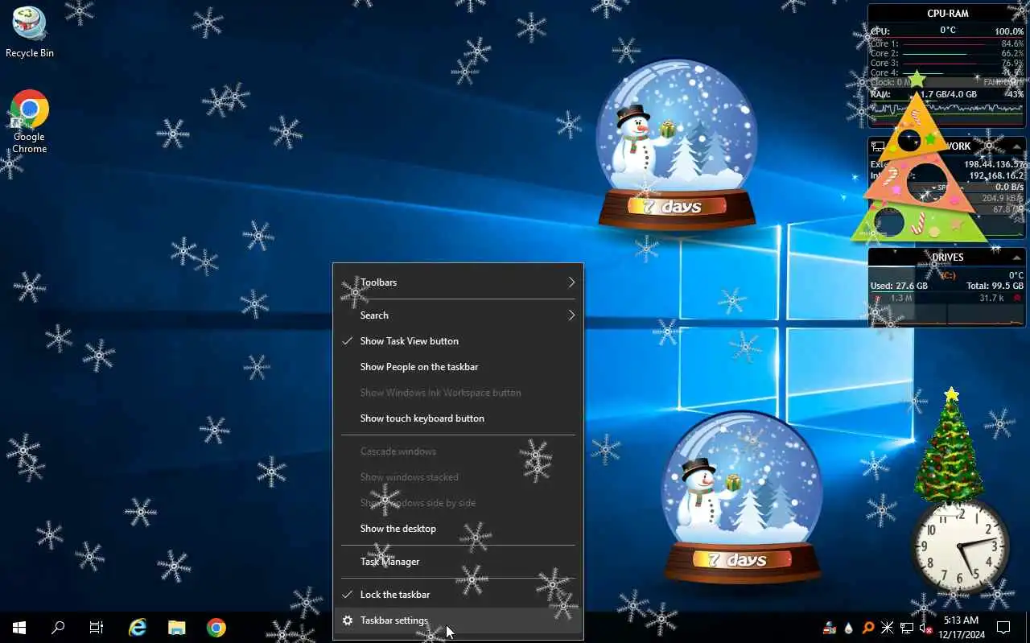1030x643 pixels.
Task: Open the taskbar search magnifier
Action: pyautogui.click(x=58, y=628)
